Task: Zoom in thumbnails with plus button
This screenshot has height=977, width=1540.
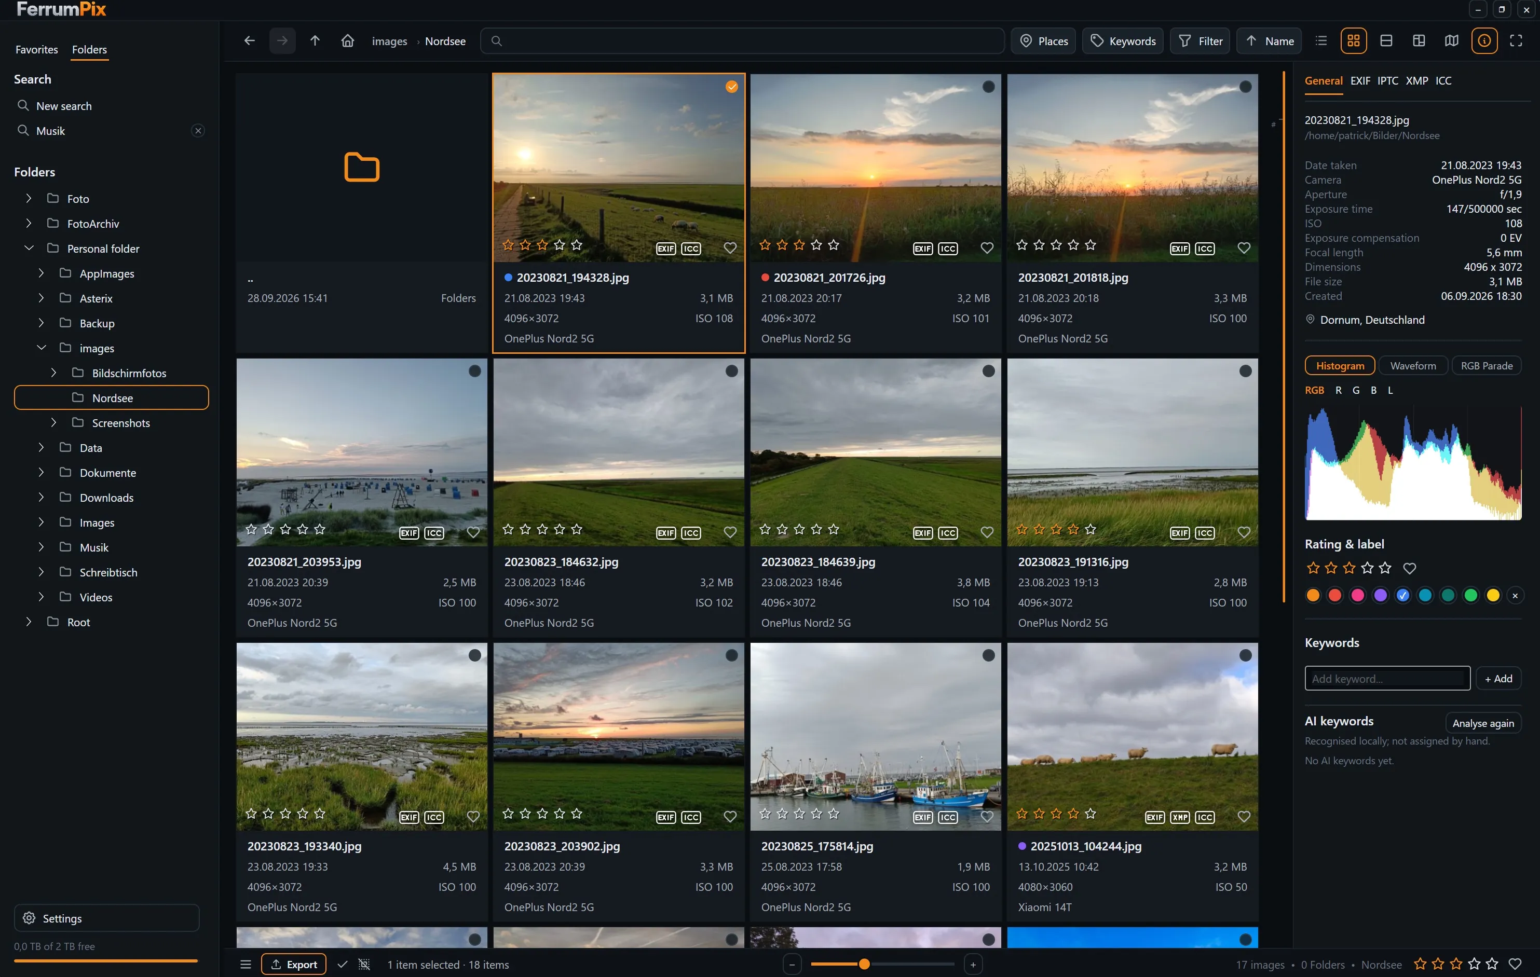Action: pos(973,964)
